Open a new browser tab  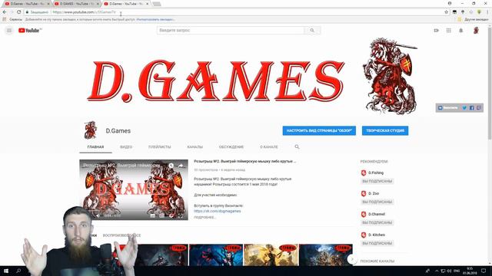pos(157,4)
